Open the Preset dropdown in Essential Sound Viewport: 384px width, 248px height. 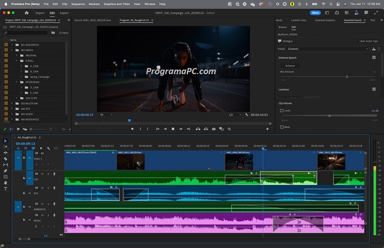328,49
